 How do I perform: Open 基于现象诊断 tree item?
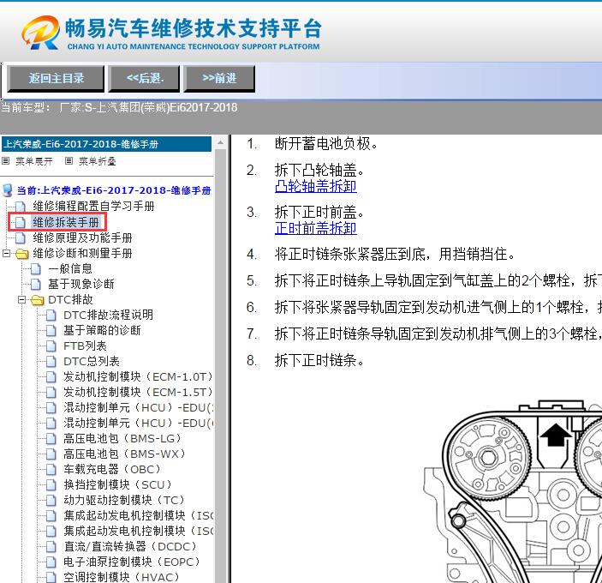(81, 284)
